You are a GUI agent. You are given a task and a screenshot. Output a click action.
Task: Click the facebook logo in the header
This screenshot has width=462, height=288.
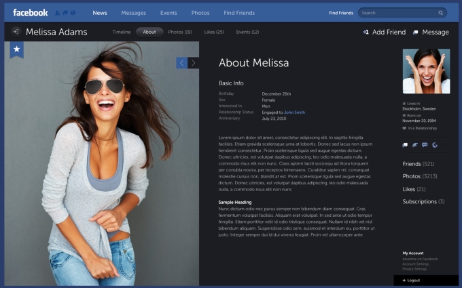(31, 13)
